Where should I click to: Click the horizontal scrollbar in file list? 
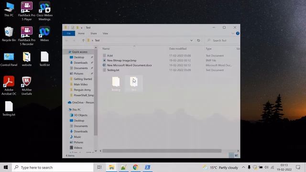[162, 151]
